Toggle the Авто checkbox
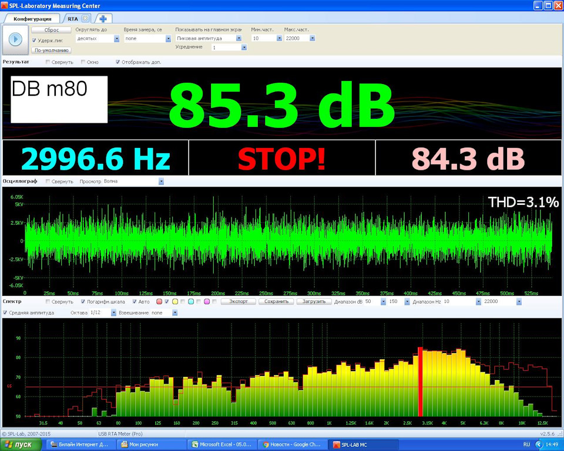 (135, 301)
